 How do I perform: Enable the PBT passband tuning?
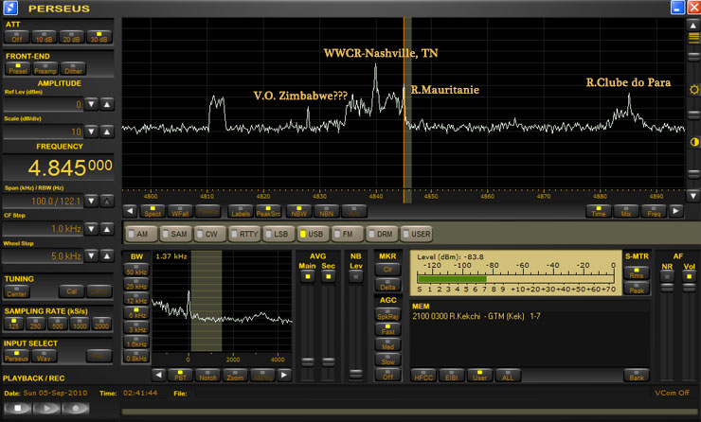[x=180, y=376]
